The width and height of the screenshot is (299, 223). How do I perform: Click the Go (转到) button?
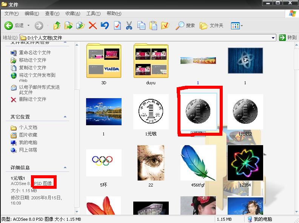coord(288,38)
